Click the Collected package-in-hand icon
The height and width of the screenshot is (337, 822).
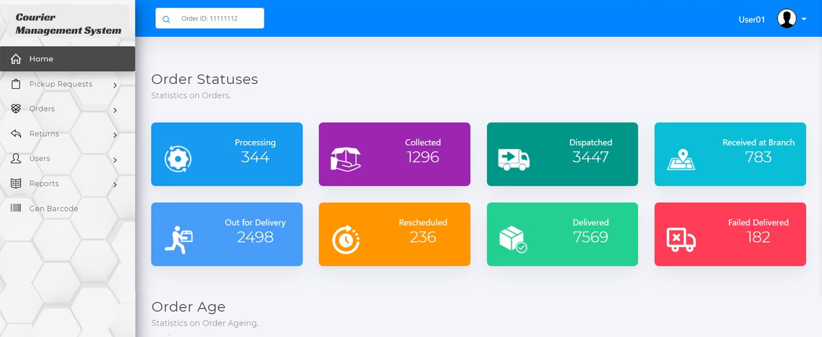tap(345, 159)
